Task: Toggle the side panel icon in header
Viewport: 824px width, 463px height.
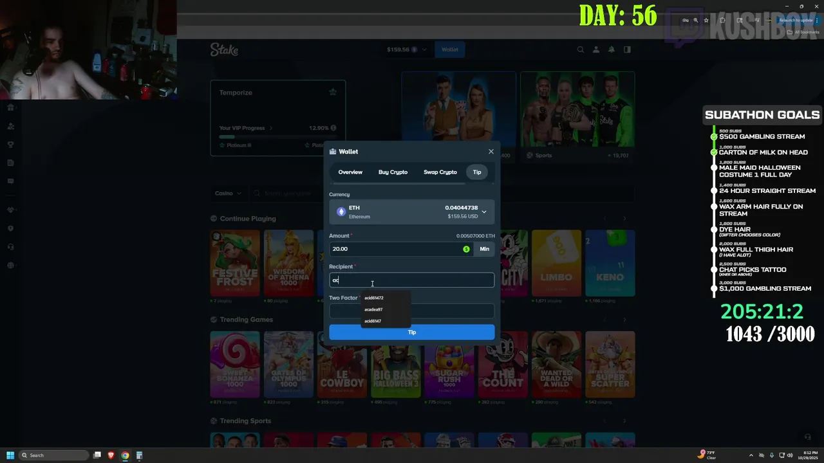Action: pos(627,50)
